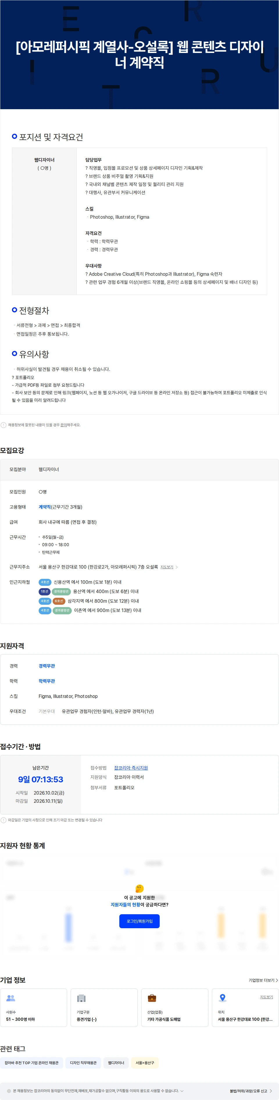
Task: Click the blue bullet icon beside 유의사항
Action: tap(15, 353)
